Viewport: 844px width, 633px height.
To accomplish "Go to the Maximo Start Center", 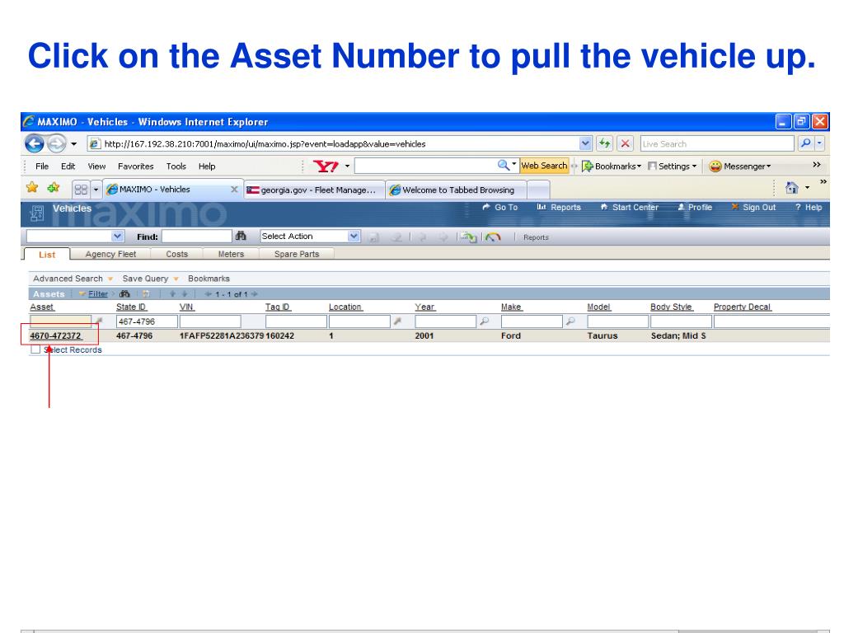I will [x=629, y=207].
